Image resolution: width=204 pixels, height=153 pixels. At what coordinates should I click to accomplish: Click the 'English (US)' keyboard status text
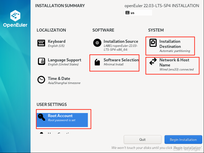[x=56, y=46]
